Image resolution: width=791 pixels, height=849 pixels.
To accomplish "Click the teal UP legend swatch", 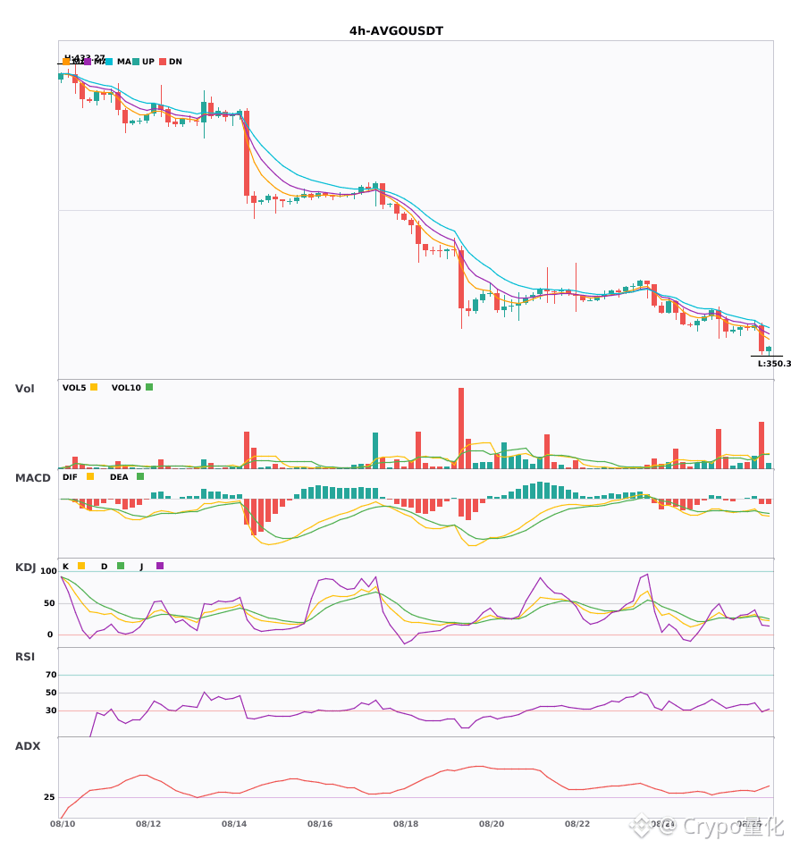I will 136,62.
